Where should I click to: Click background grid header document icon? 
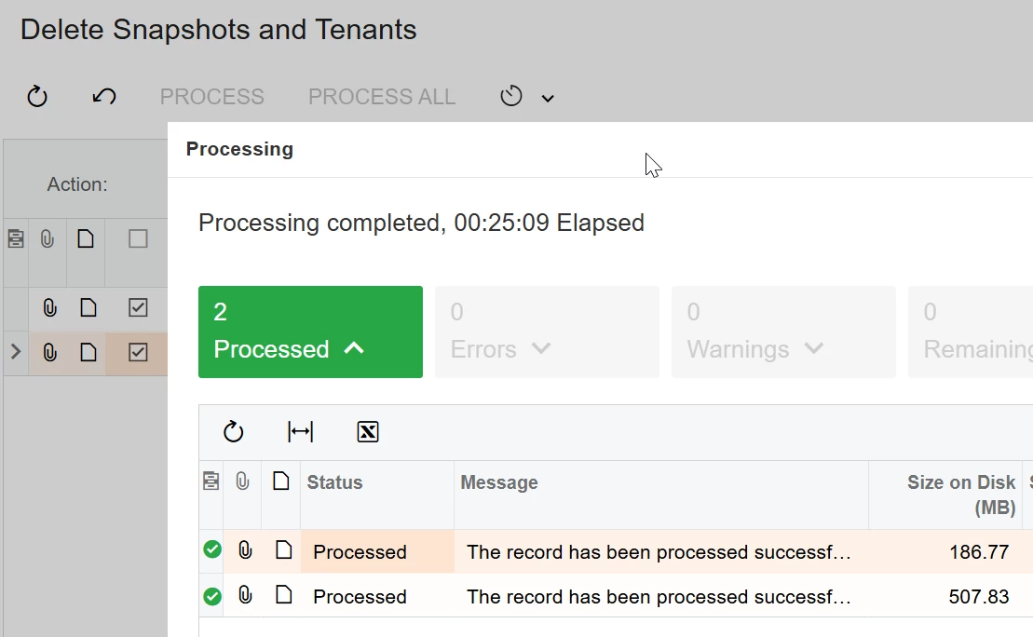(86, 238)
